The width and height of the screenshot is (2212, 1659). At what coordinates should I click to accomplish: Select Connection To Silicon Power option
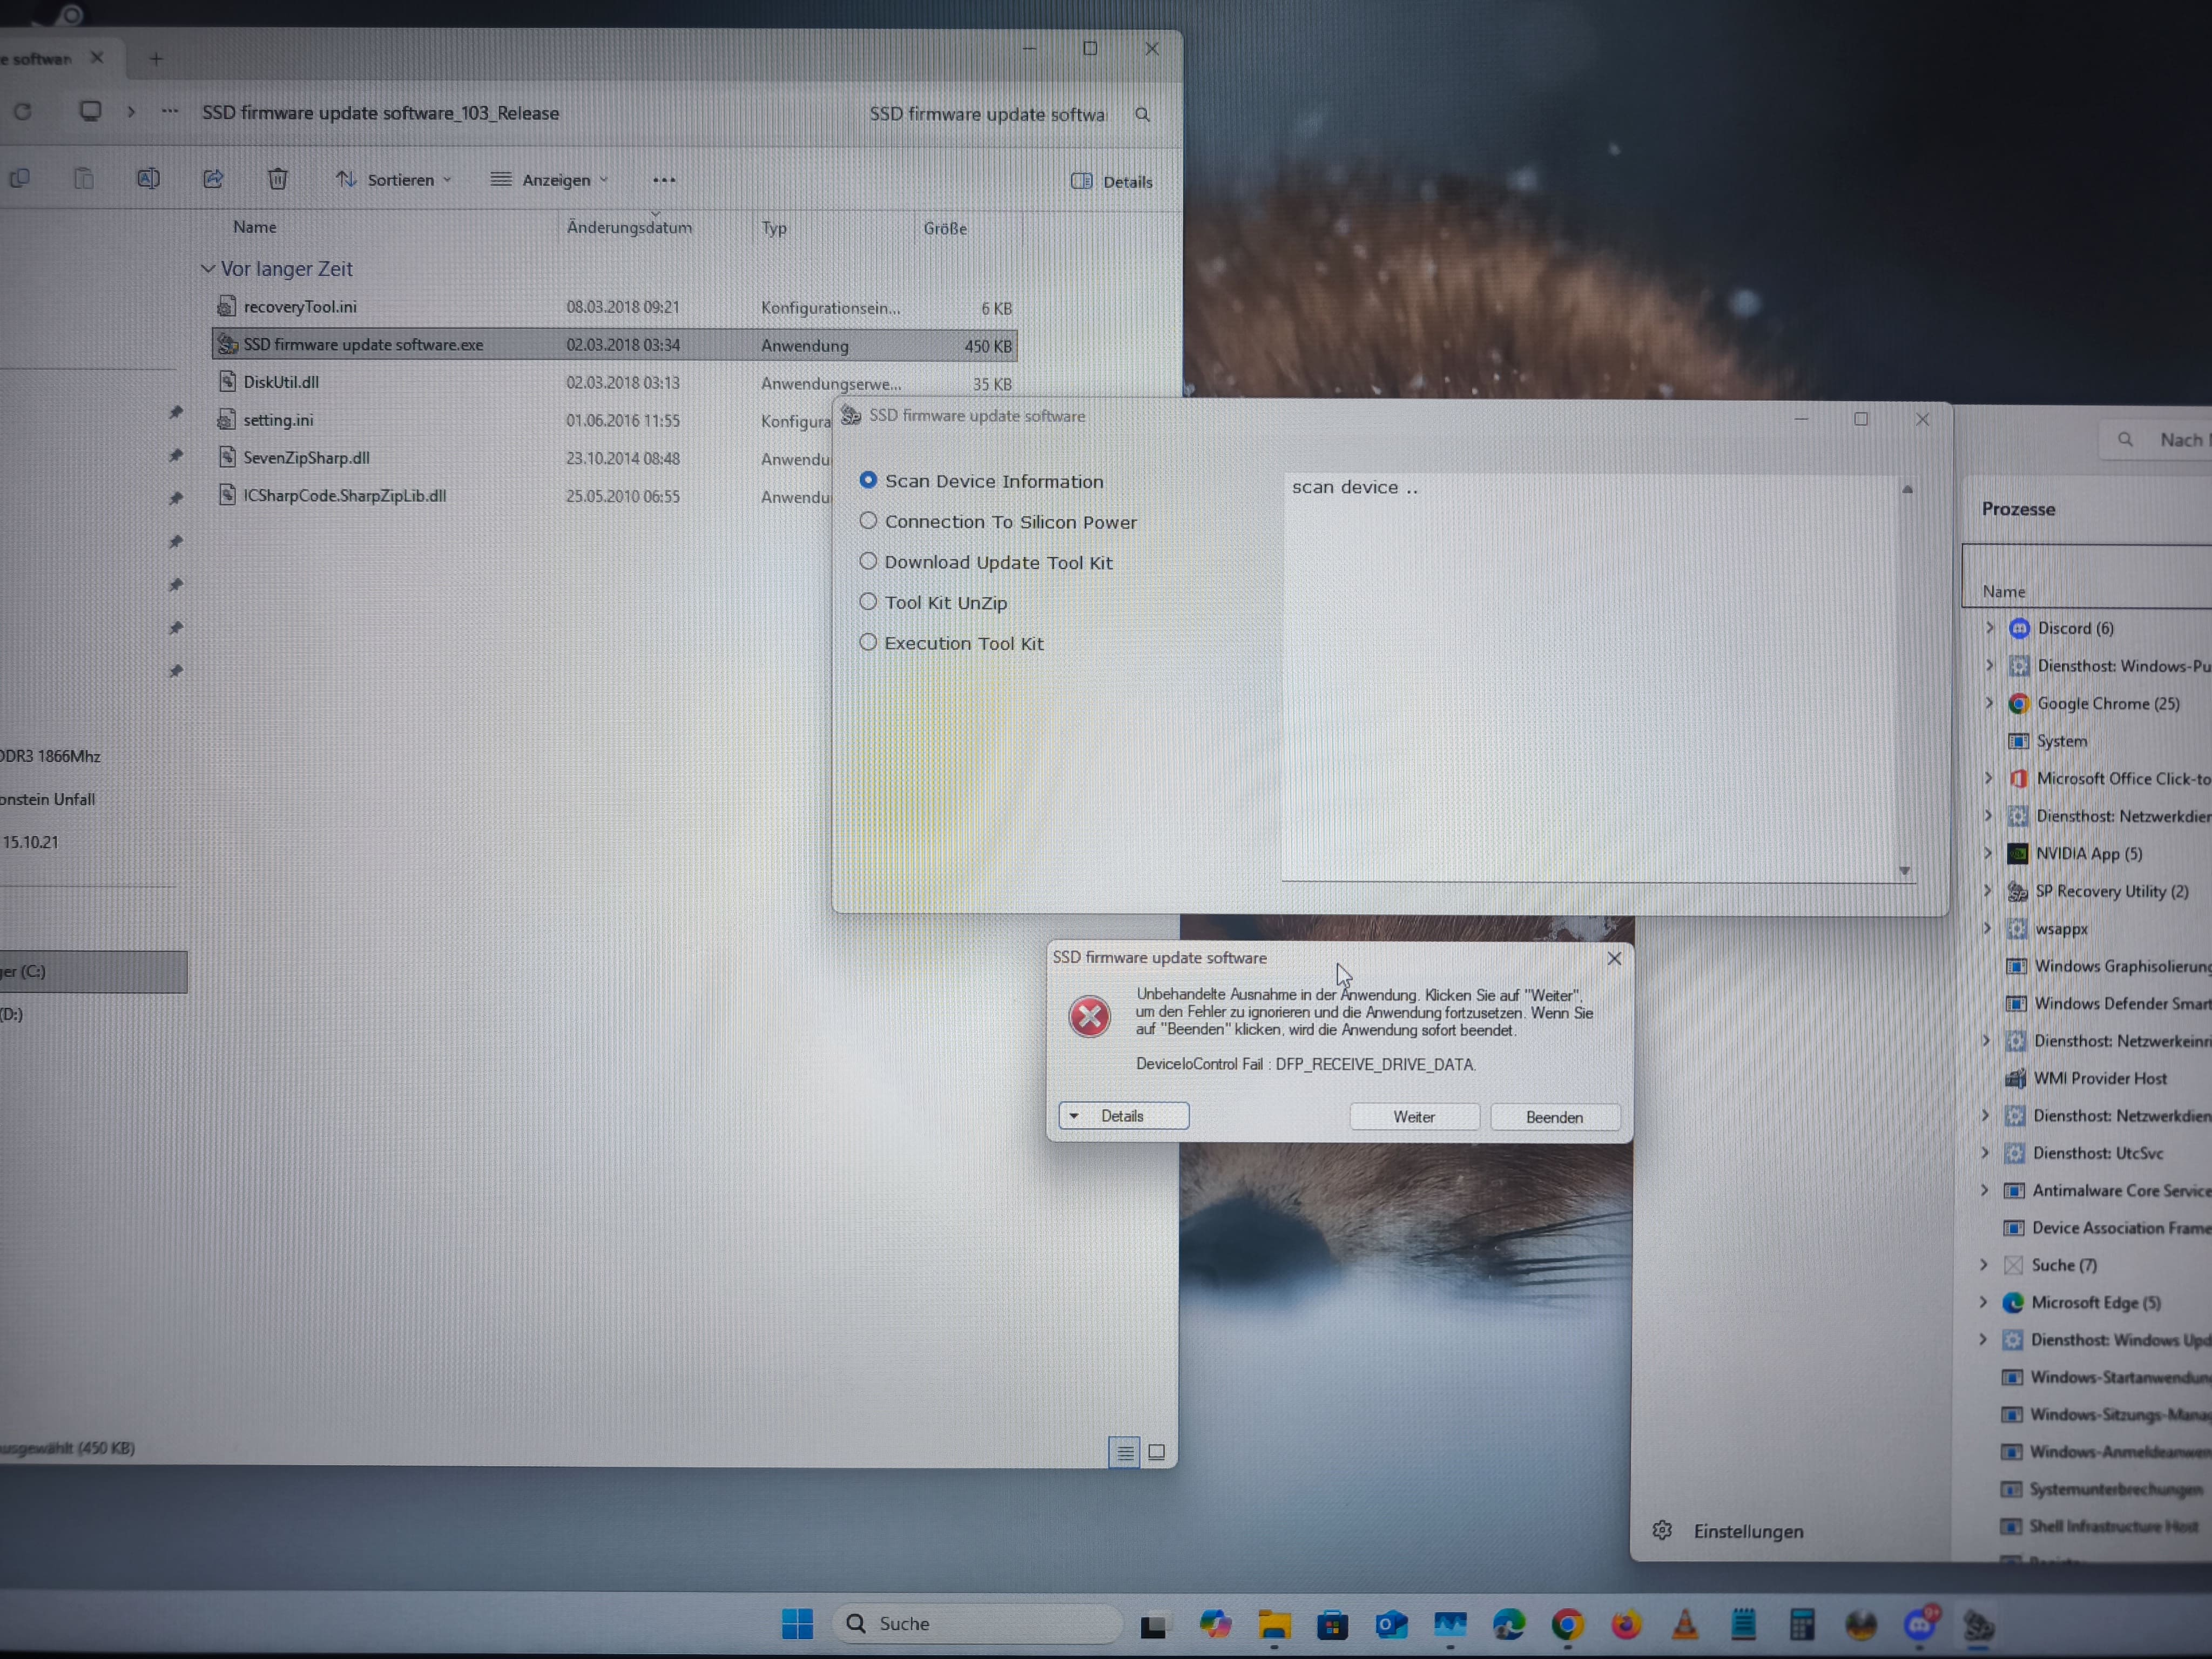868,521
